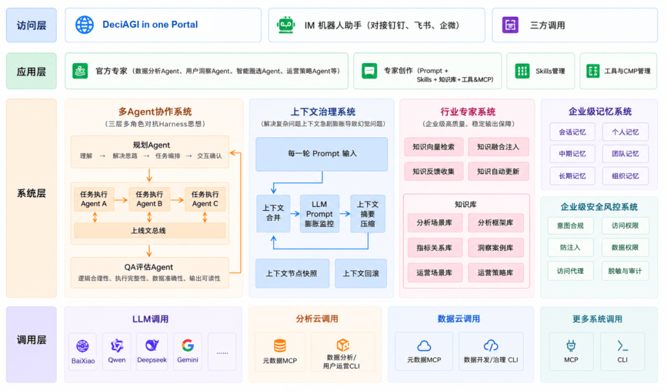Click the cloud 数据开发/治理 CLI icon
The width and height of the screenshot is (667, 391).
click(x=491, y=345)
